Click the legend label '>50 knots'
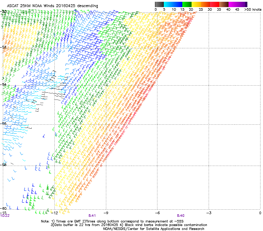Viewport: 263px width, 231px height. [x=253, y=10]
